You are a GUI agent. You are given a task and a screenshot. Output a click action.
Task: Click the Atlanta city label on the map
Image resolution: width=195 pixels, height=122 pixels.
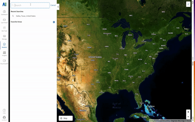[131, 76]
